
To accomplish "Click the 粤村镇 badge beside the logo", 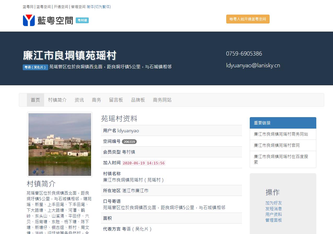I will click(82, 20).
